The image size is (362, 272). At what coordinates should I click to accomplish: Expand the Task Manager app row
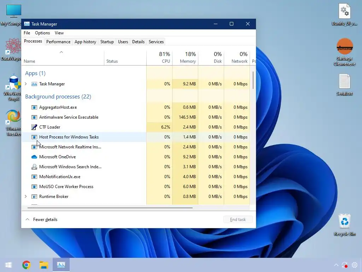[x=25, y=84]
